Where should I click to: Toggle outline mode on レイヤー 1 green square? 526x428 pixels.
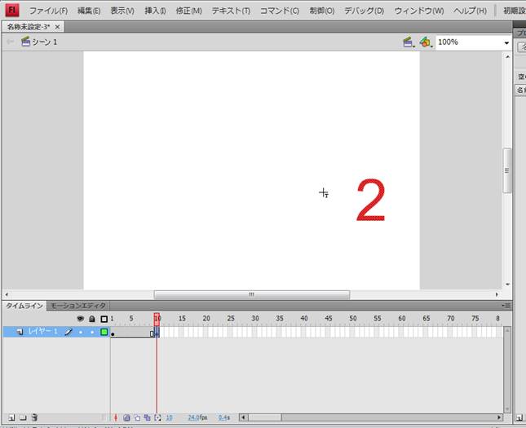pyautogui.click(x=104, y=332)
